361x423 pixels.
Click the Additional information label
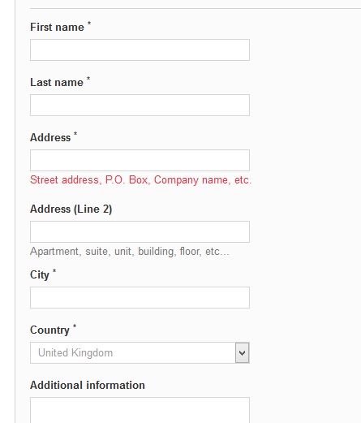88,385
